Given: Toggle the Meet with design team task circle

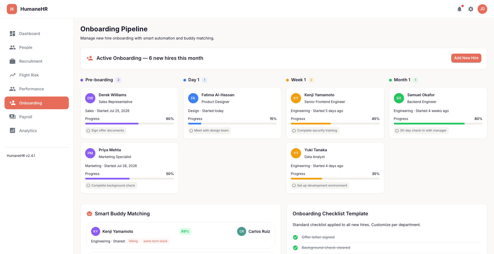Looking at the screenshot, I should pos(191,131).
